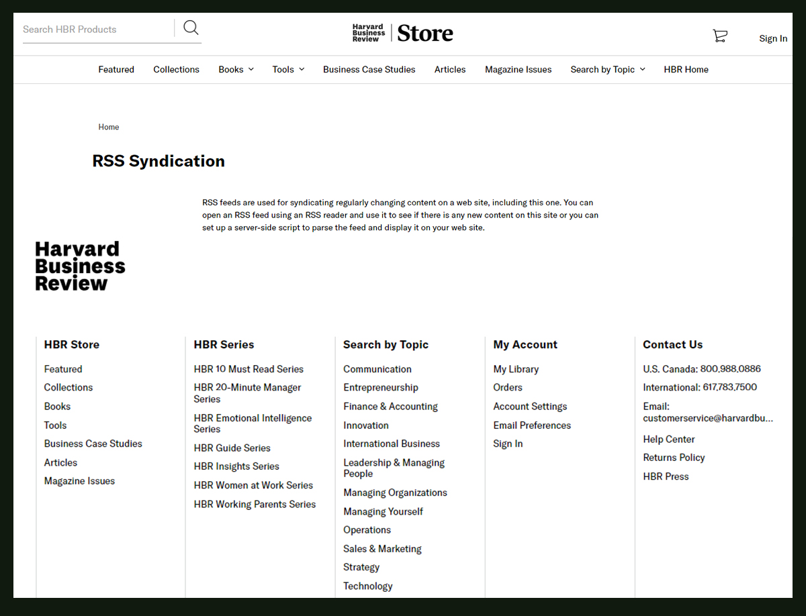
Task: Click the Harvard Business Review logo image
Action: click(79, 266)
